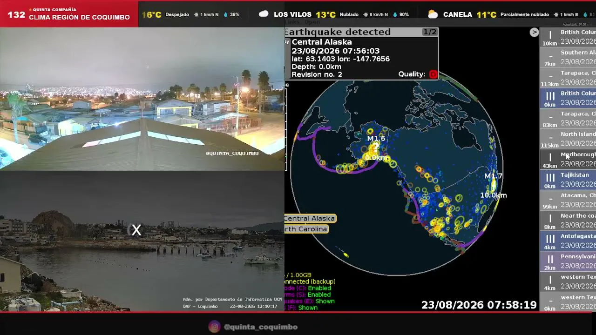Click the connected (backup) status line
This screenshot has width=596, height=335.
310,281
